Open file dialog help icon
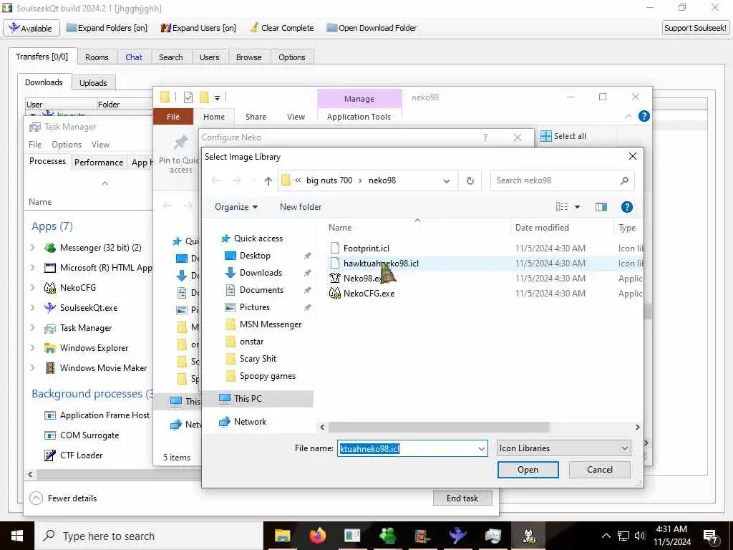Viewport: 733px width, 550px height. click(x=627, y=207)
